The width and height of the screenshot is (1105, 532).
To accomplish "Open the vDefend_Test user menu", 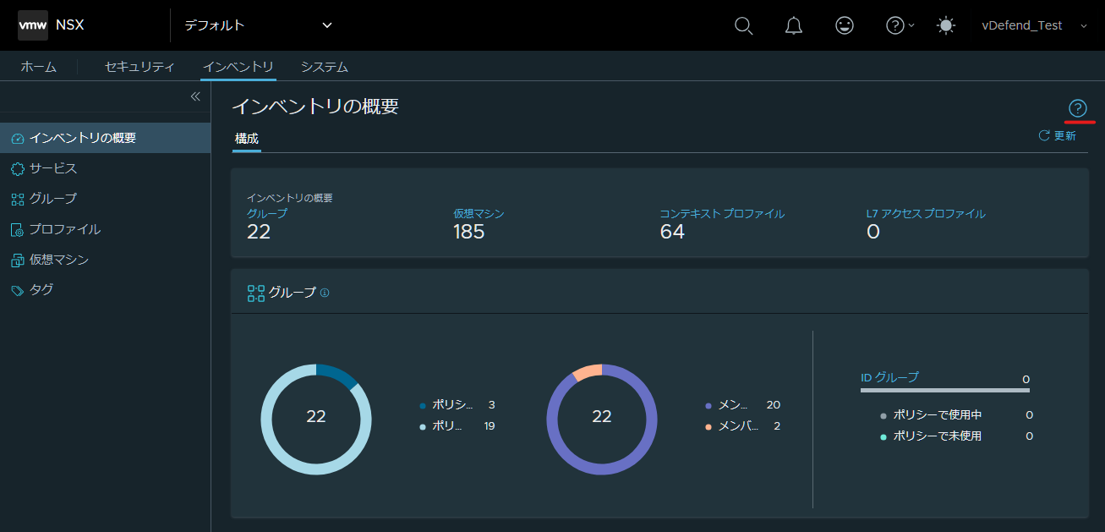I will click(x=1034, y=26).
